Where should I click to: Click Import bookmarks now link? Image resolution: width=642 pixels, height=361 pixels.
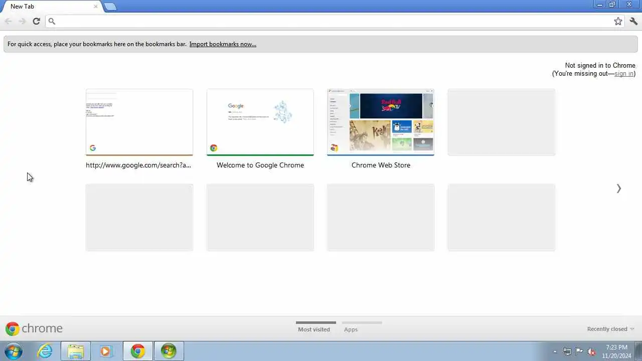click(223, 44)
